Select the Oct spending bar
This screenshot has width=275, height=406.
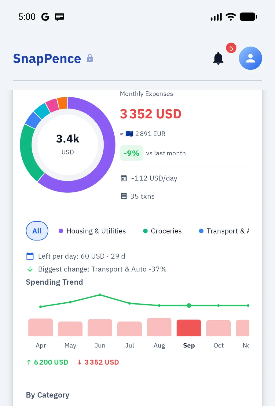[218, 328]
